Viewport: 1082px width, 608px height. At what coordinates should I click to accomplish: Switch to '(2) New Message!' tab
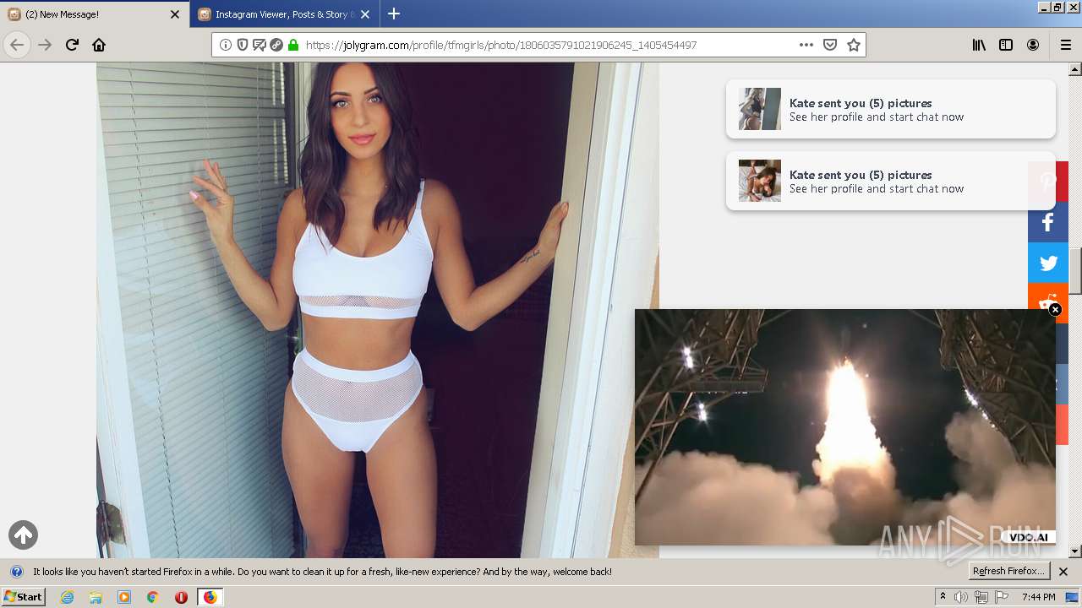93,14
